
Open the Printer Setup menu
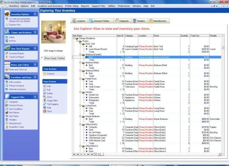(x=72, y=6)
